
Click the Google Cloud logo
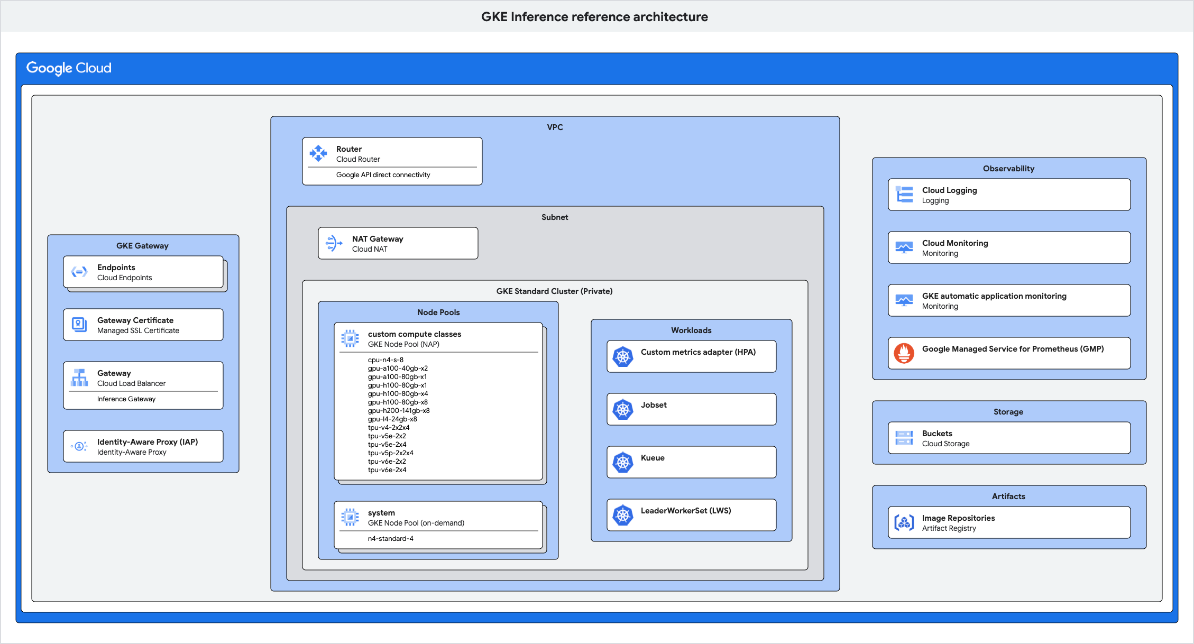pos(69,68)
